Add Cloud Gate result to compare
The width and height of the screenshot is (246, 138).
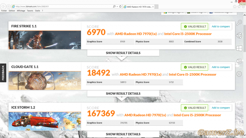click(221, 67)
